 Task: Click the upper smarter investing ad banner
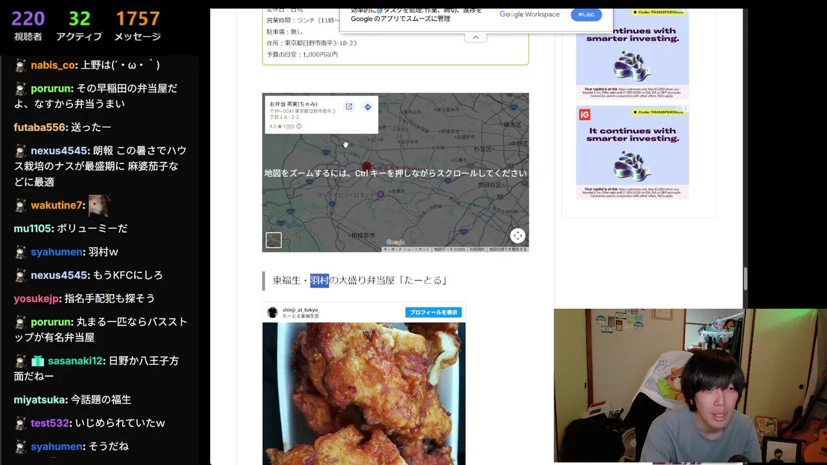point(633,54)
